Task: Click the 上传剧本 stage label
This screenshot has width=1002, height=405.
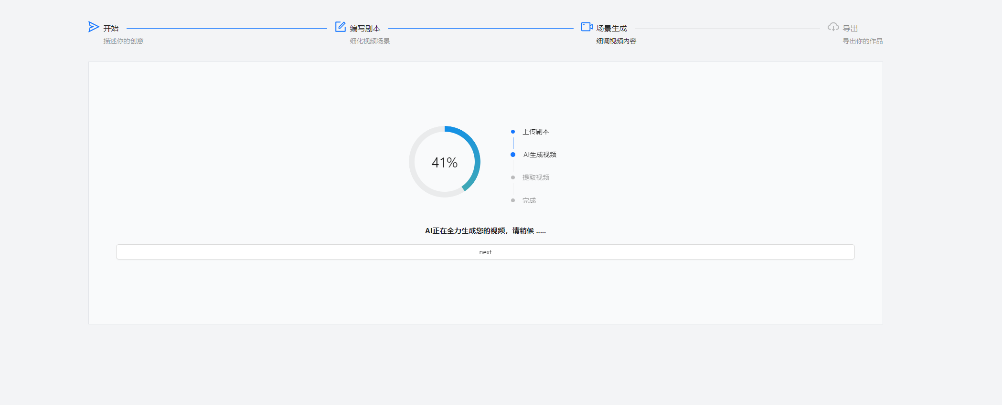Action: (x=536, y=132)
